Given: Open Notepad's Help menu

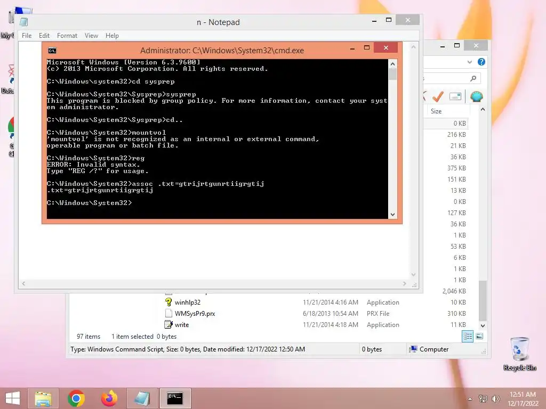Looking at the screenshot, I should click(112, 36).
